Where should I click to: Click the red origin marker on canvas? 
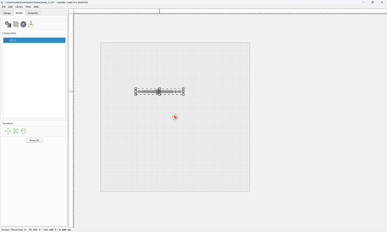coord(175,117)
